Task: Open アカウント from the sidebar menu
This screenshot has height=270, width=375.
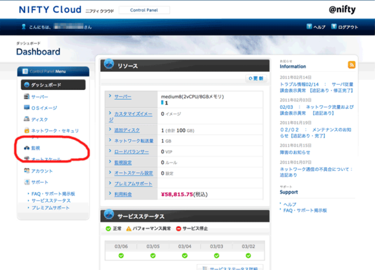Action: point(42,171)
